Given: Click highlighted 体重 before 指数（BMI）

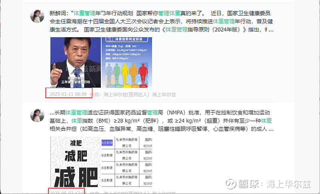Looking at the screenshot, I should [77, 121].
